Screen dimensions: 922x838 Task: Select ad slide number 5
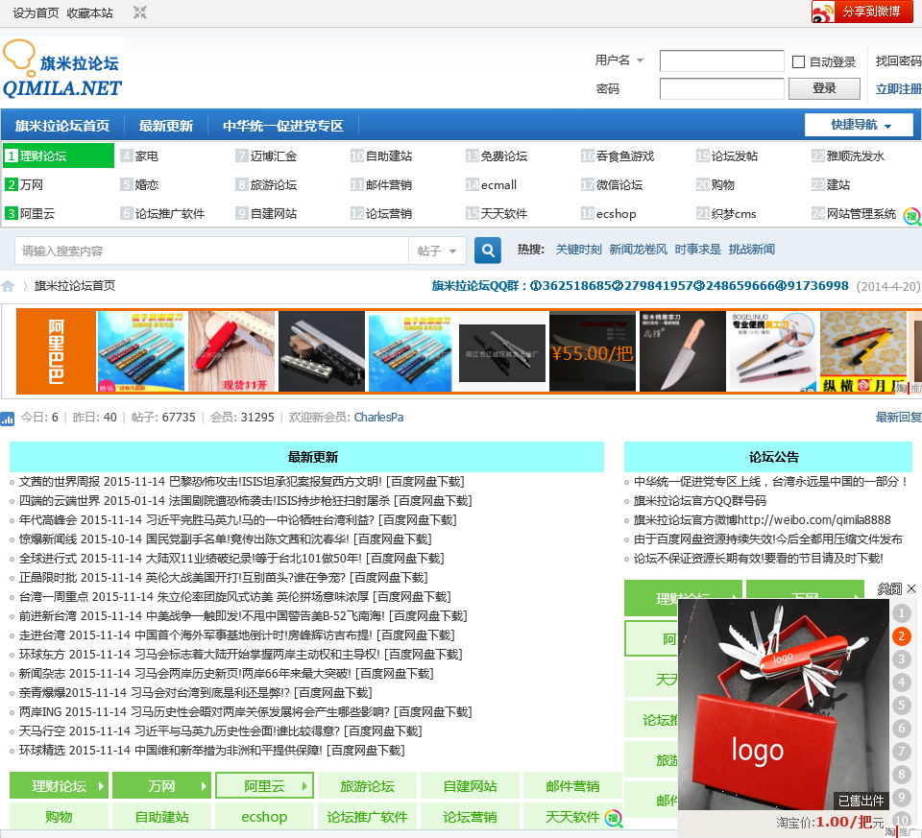902,706
